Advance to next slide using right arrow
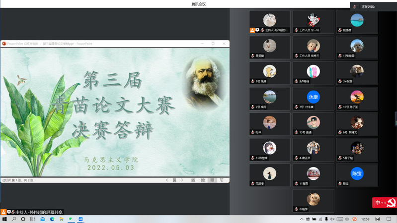 click(182, 180)
